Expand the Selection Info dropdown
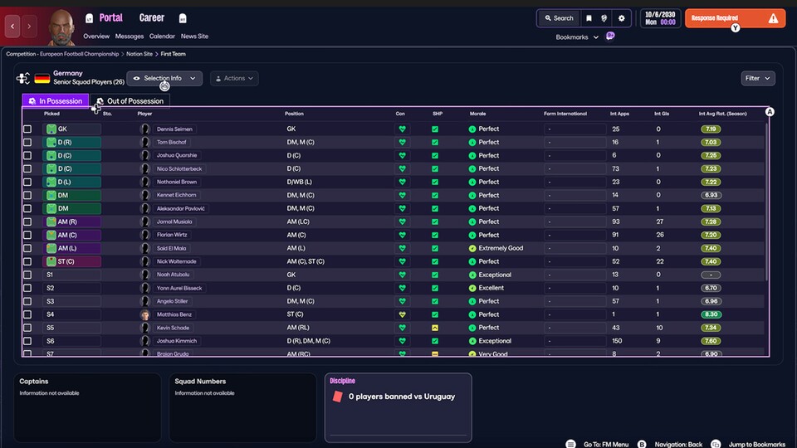The width and height of the screenshot is (797, 448). (164, 78)
